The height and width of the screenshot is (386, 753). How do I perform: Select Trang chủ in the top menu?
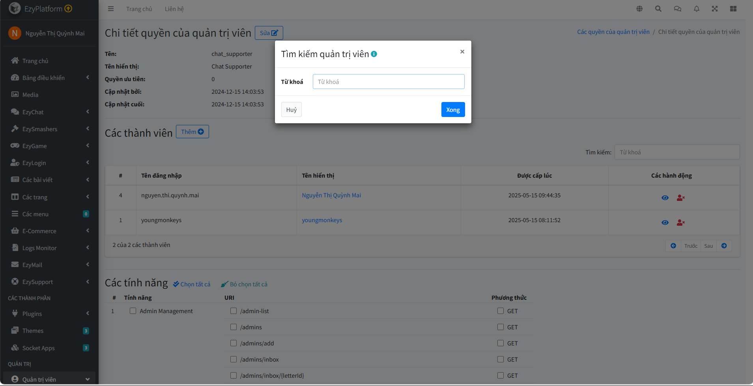tap(139, 8)
